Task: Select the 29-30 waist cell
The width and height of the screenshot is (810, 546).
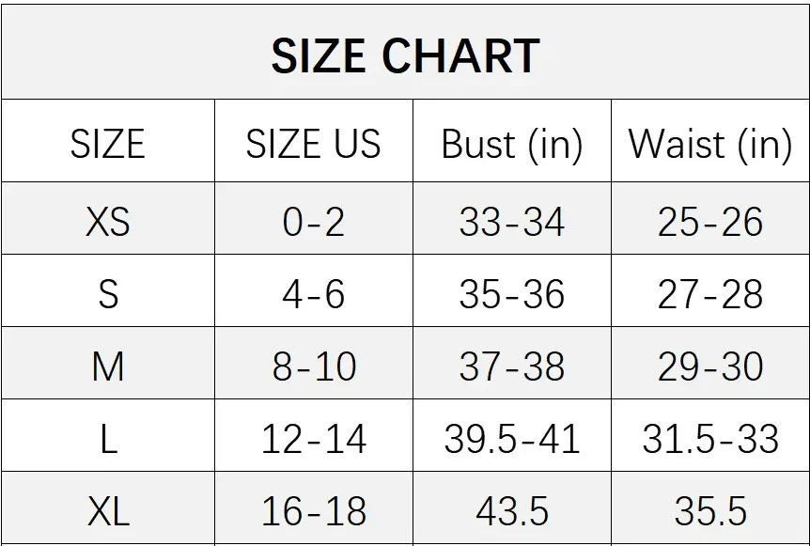Action: 710,363
